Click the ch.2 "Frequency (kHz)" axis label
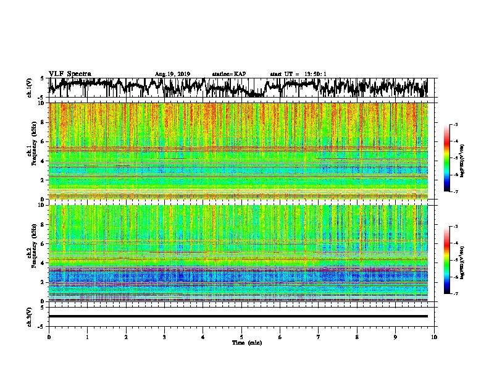 coord(34,246)
